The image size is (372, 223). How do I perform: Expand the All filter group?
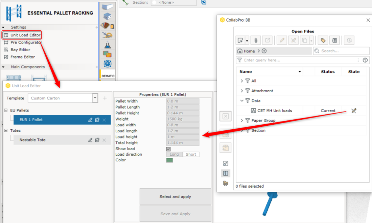coord(242,81)
